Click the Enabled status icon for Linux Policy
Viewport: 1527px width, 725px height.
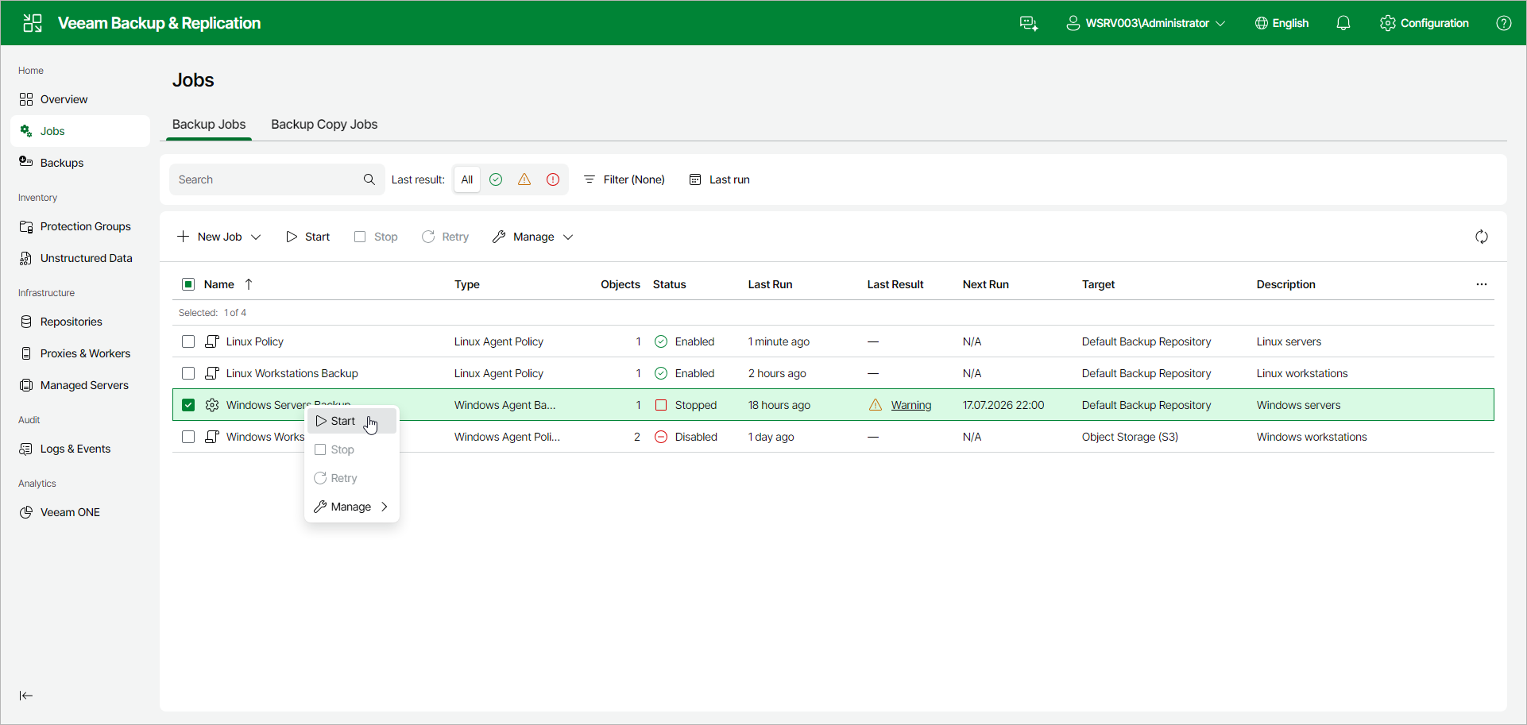pyautogui.click(x=661, y=341)
